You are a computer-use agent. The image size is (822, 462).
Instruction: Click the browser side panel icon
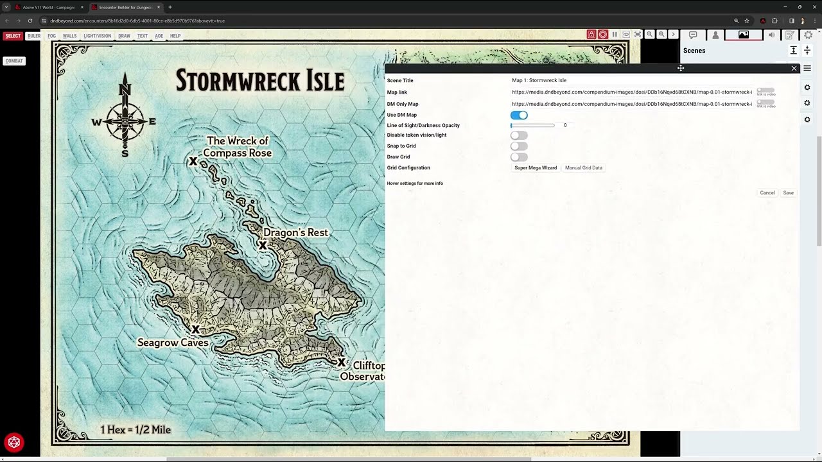[x=791, y=21]
